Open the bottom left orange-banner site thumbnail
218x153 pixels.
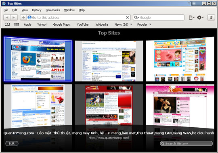click(38, 106)
